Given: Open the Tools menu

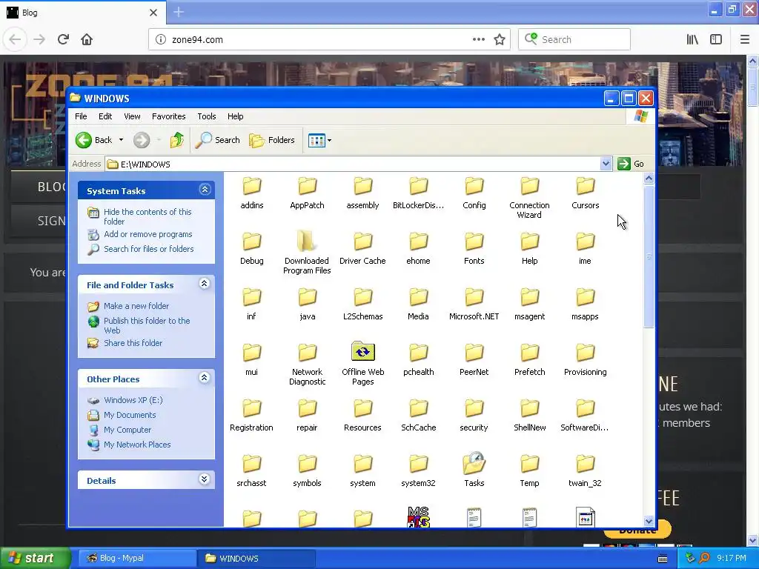Looking at the screenshot, I should coord(206,116).
